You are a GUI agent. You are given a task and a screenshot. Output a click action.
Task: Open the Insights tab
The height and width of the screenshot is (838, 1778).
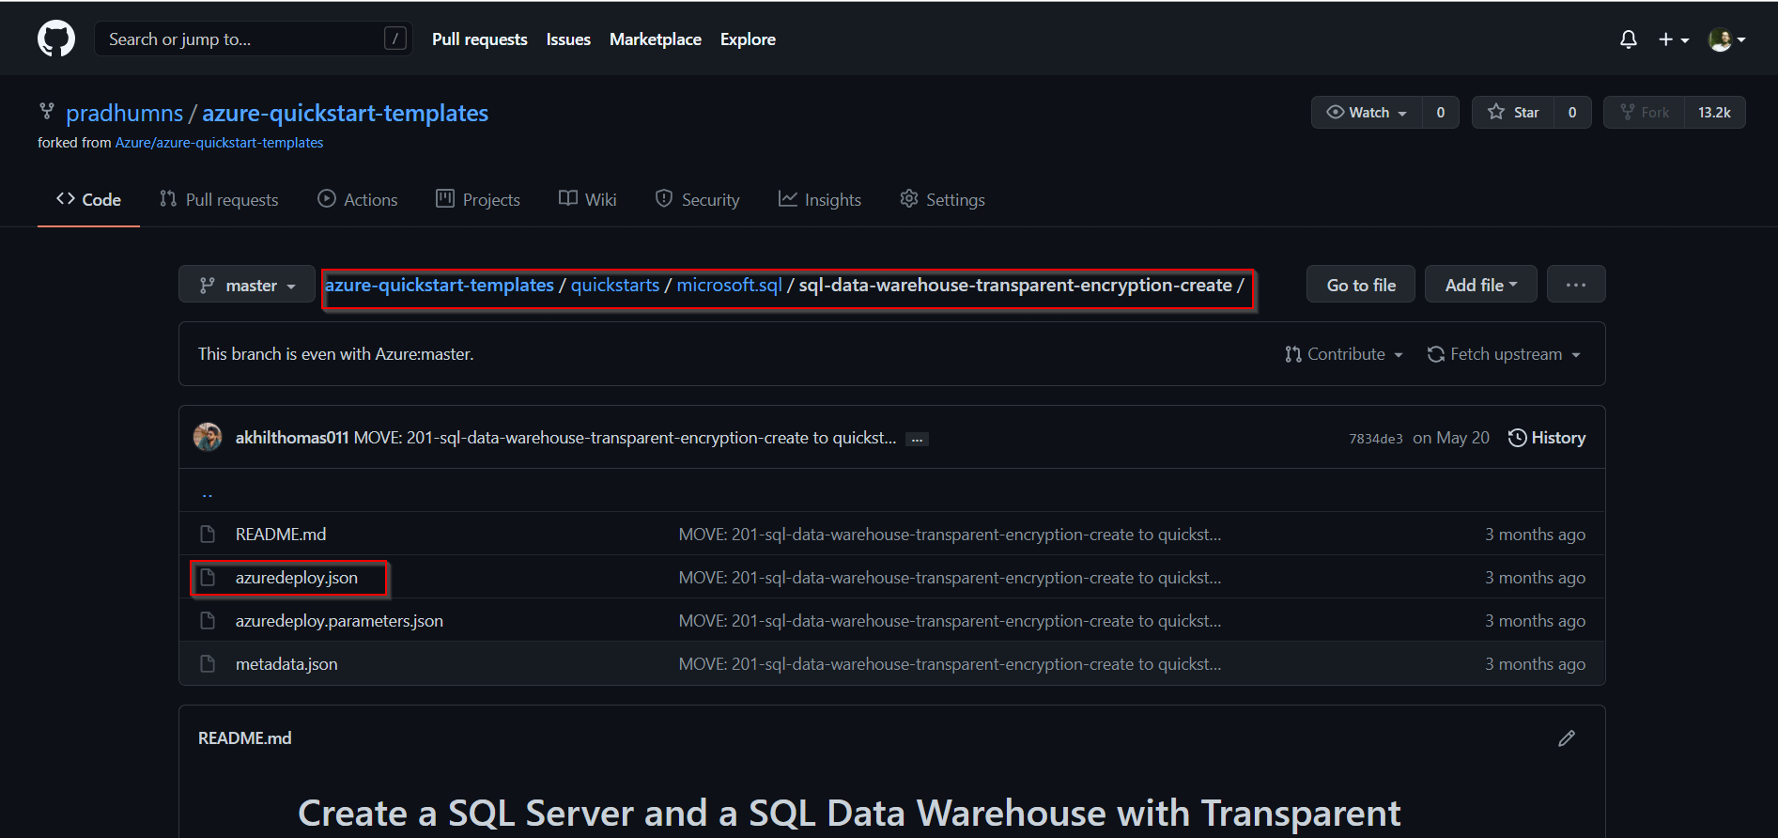(820, 200)
